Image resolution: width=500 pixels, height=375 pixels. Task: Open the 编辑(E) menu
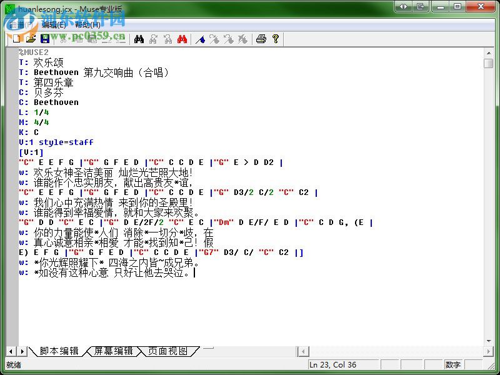click(53, 24)
